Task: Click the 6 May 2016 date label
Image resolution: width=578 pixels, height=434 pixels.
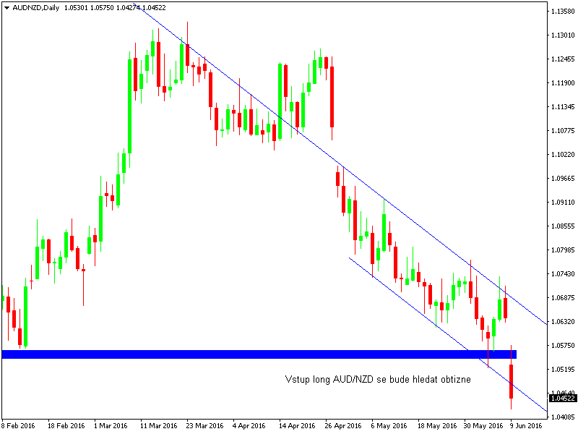Action: tap(389, 426)
